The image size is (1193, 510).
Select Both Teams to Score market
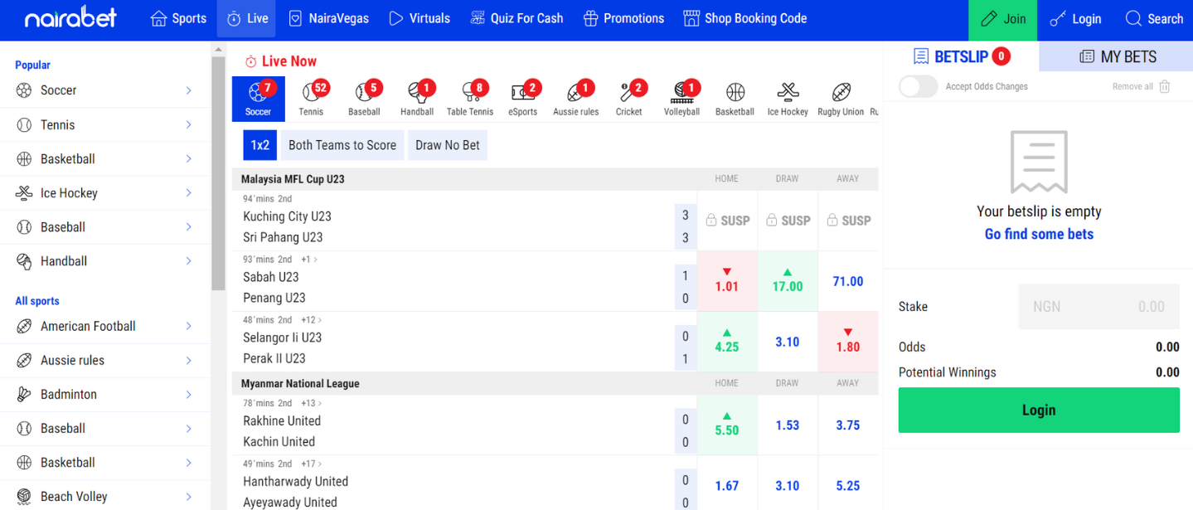342,145
